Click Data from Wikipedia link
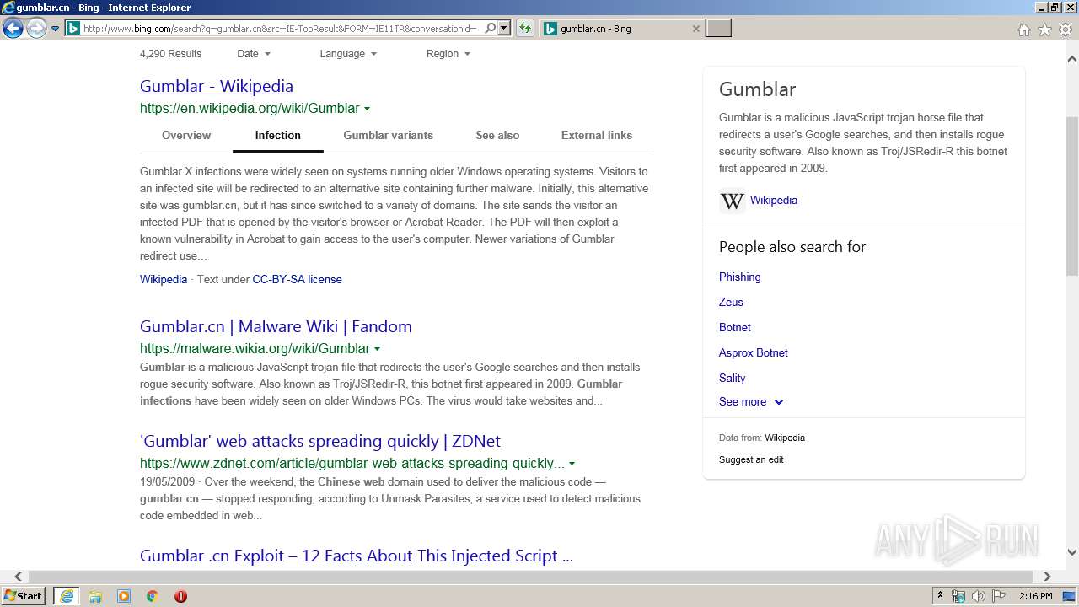 point(785,438)
